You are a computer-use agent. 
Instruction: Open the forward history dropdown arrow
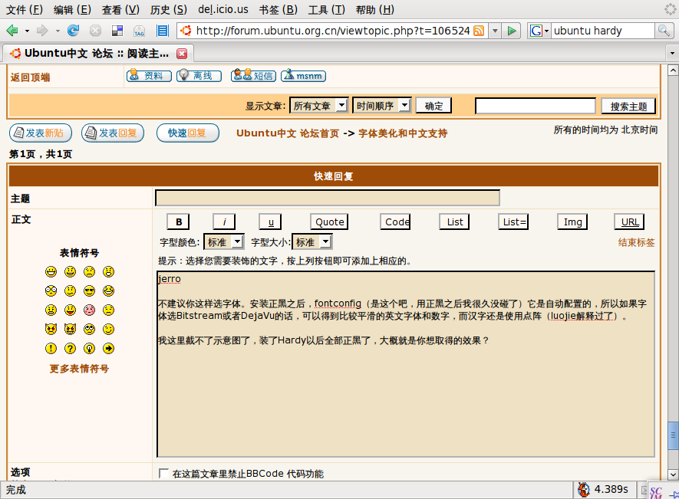pos(58,31)
